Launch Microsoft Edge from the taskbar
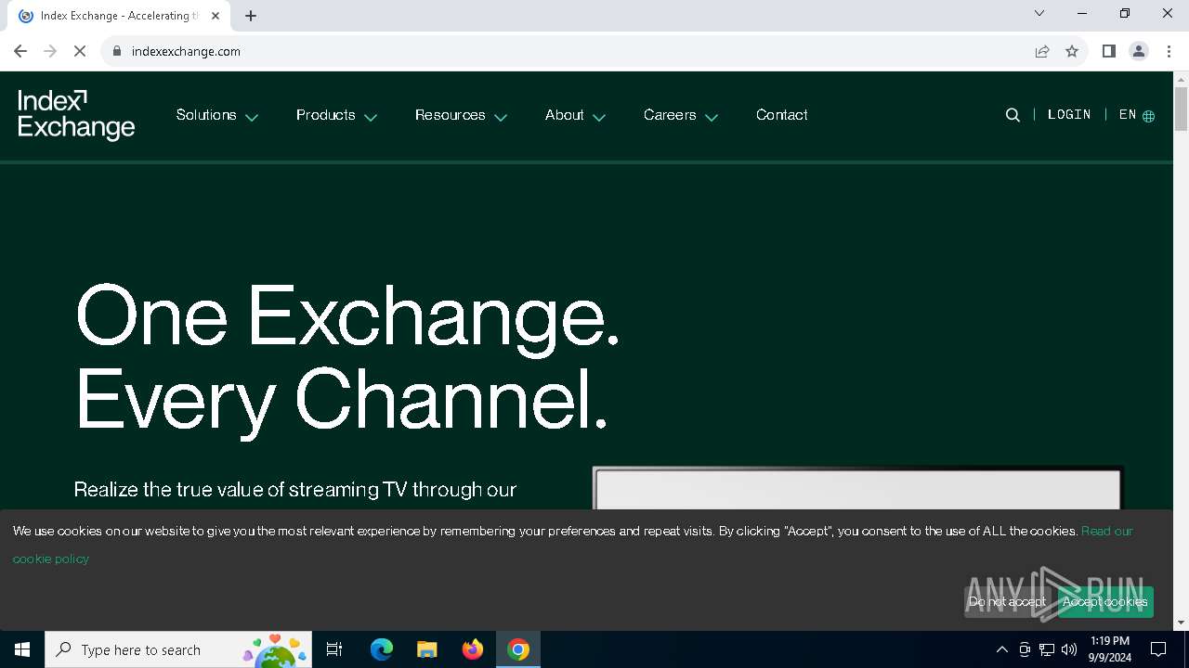 coord(382,649)
